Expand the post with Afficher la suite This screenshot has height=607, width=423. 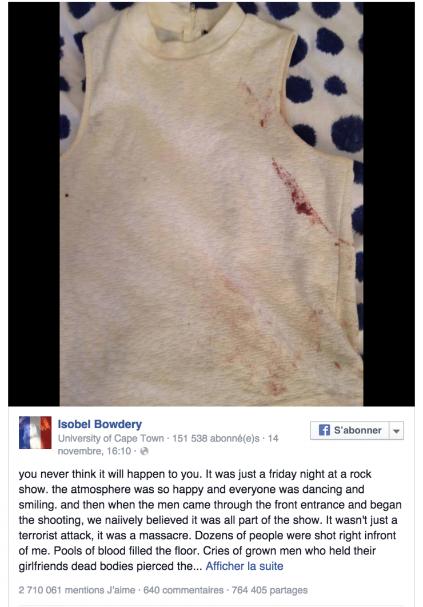tap(244, 566)
